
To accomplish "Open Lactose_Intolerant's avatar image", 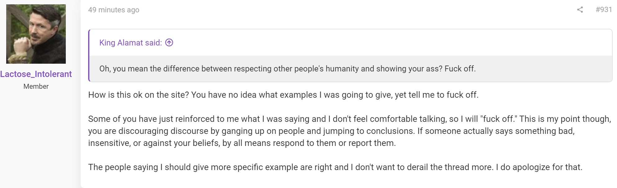I will pos(36,34).
